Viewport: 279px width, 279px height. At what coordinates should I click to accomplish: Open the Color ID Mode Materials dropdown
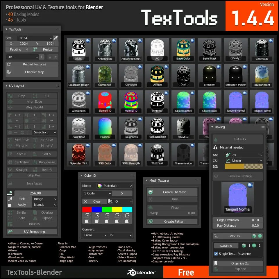[114, 186]
